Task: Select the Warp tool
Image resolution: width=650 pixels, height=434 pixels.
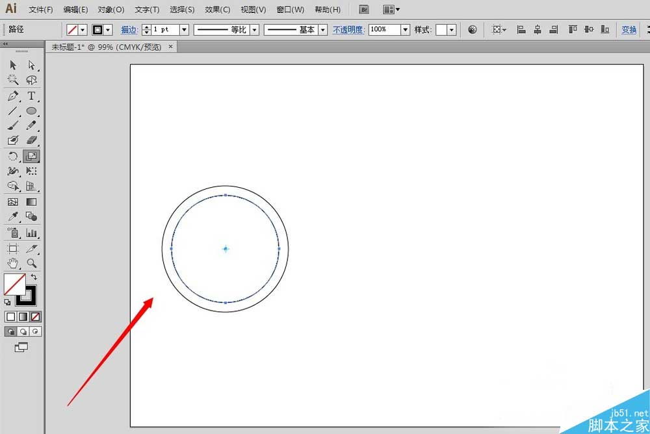Action: tap(13, 171)
